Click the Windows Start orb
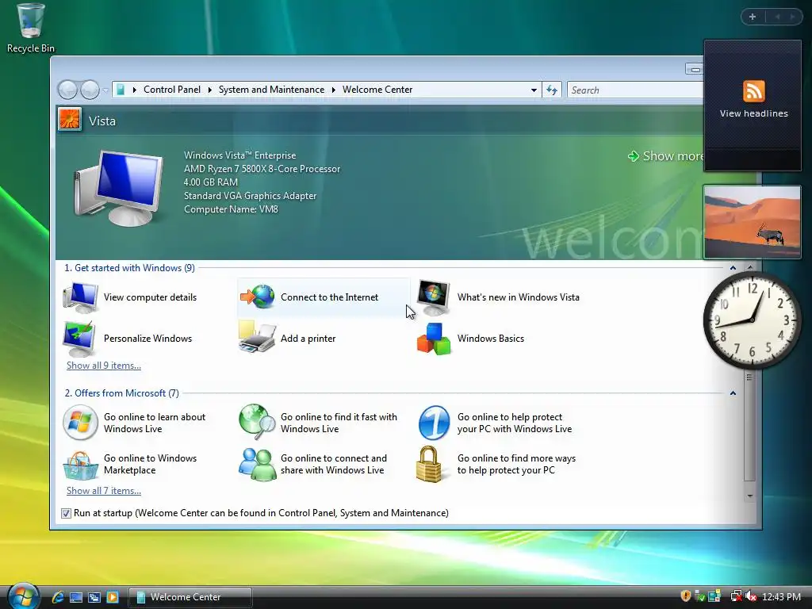Image resolution: width=812 pixels, height=609 pixels. click(23, 596)
